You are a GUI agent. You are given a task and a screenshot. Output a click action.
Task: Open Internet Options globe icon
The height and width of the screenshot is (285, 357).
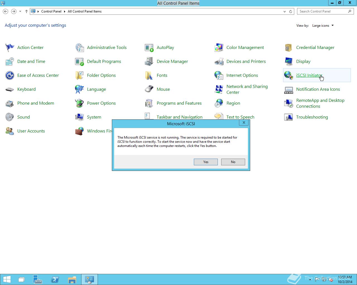[219, 75]
